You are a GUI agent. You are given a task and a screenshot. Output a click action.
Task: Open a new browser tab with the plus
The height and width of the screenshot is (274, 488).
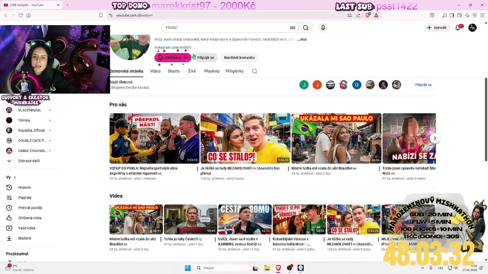[x=67, y=5]
